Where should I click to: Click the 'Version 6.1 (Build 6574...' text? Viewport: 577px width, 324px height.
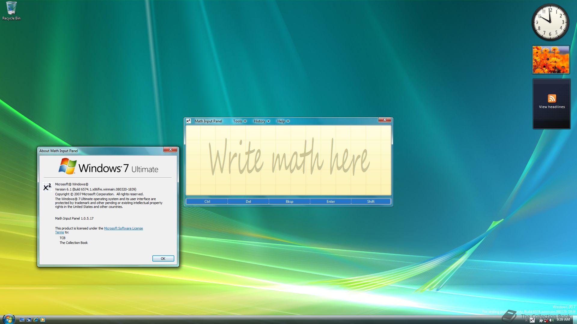(96, 189)
